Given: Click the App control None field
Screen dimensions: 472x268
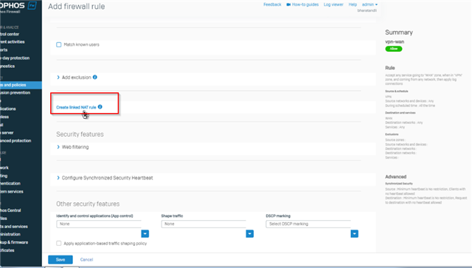Looking at the screenshot, I should pyautogui.click(x=99, y=224).
